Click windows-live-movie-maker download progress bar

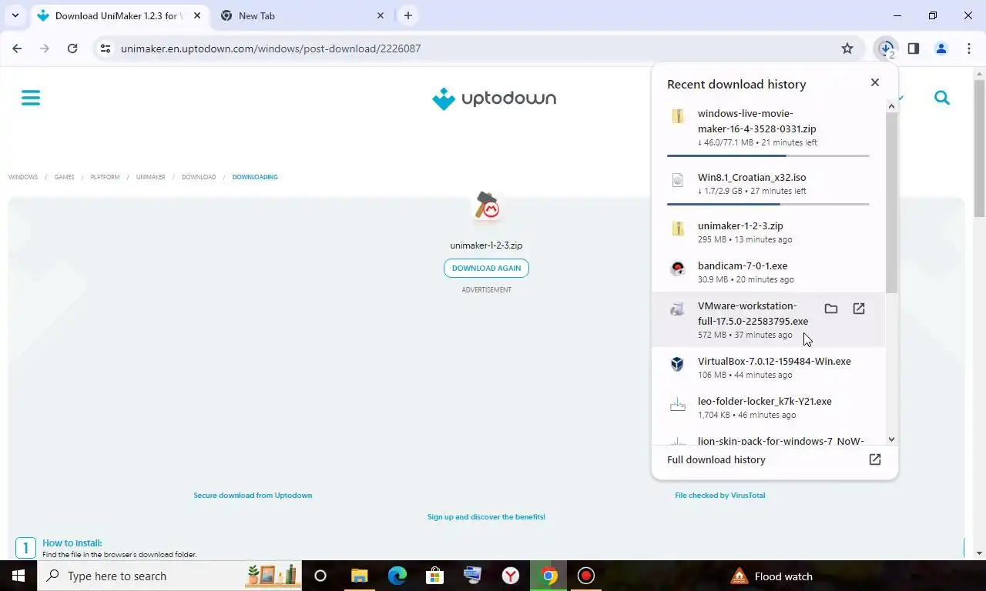[768, 155]
